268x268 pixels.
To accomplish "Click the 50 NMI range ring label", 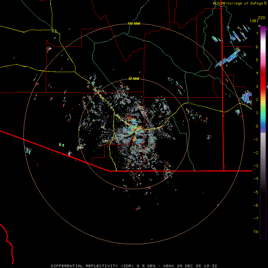I will click(x=134, y=79).
